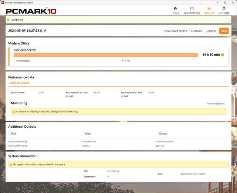
Task: Click the Video Encoder type cell
Action: tap(89, 141)
